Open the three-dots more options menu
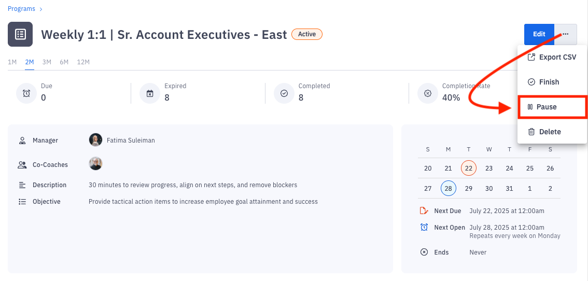The height and width of the screenshot is (281, 588). pos(565,34)
